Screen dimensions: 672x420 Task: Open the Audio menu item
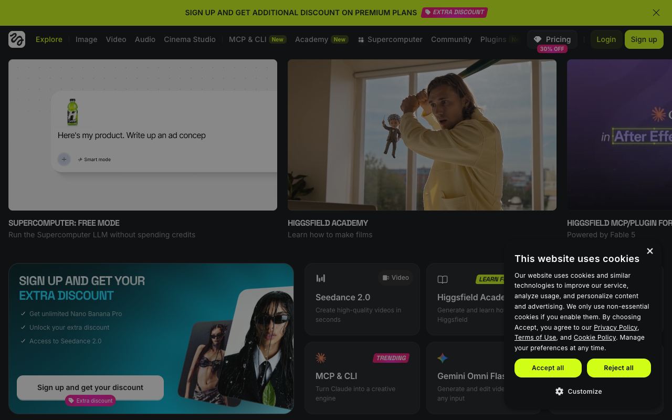145,39
